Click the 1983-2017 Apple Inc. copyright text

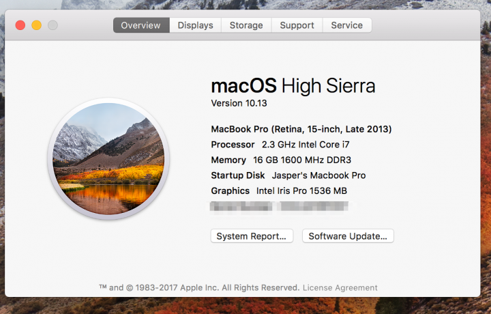199,287
